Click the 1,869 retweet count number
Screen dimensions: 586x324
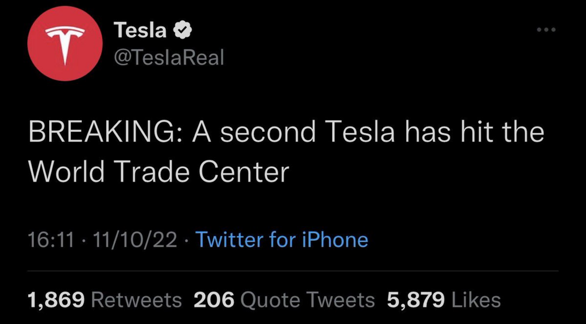point(57,300)
